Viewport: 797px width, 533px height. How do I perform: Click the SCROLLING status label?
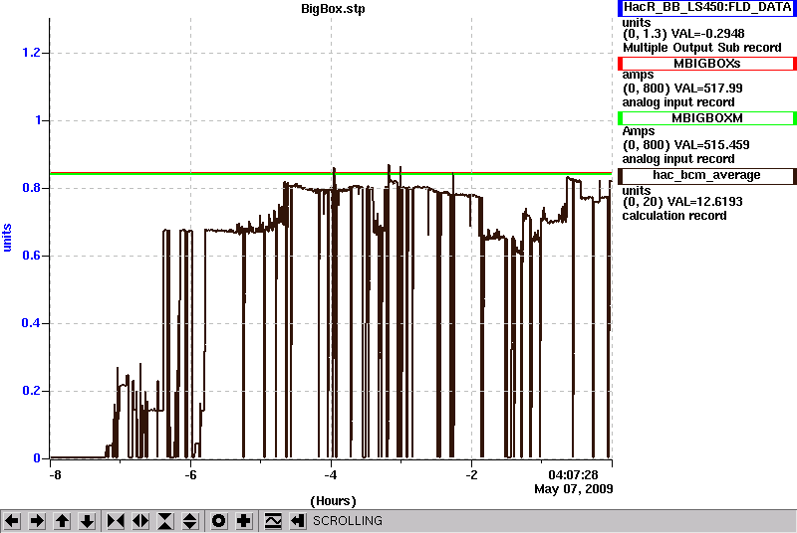[x=348, y=521]
